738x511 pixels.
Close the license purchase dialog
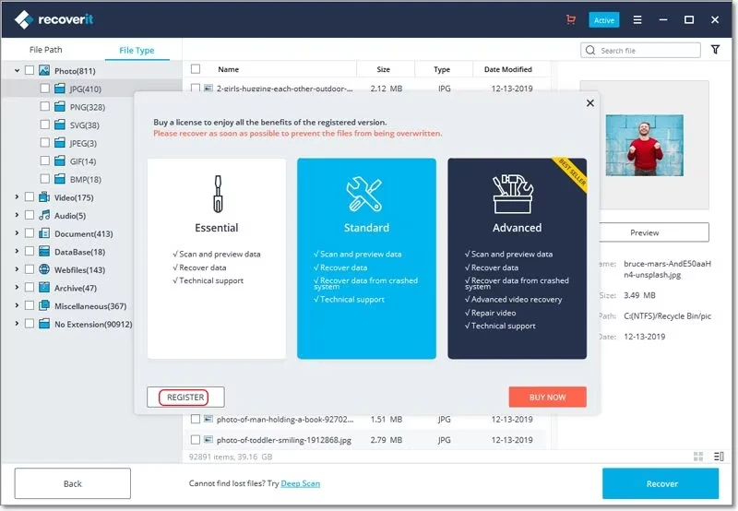[590, 103]
